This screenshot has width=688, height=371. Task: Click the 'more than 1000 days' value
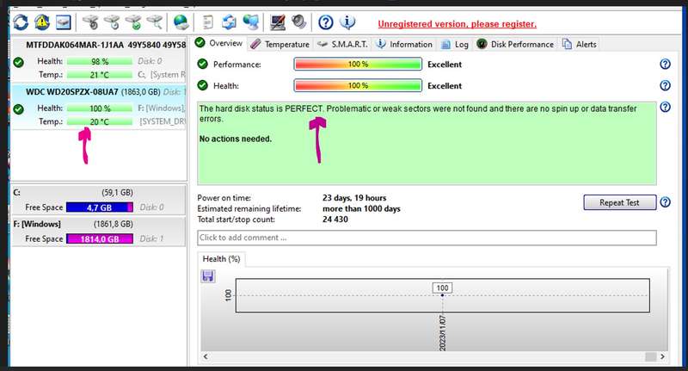[x=361, y=208]
